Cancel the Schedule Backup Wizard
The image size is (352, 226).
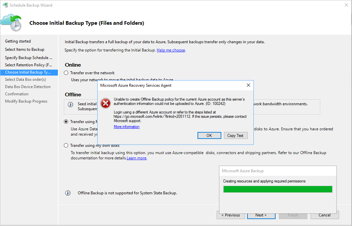(x=324, y=215)
